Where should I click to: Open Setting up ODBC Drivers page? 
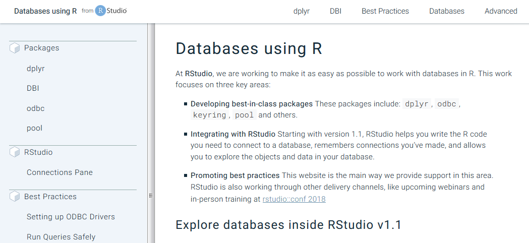[x=71, y=217]
